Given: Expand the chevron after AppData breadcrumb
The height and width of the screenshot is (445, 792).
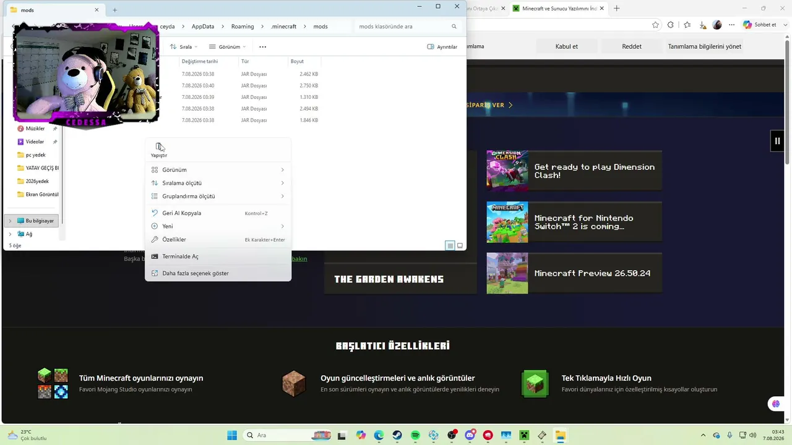Looking at the screenshot, I should (223, 27).
